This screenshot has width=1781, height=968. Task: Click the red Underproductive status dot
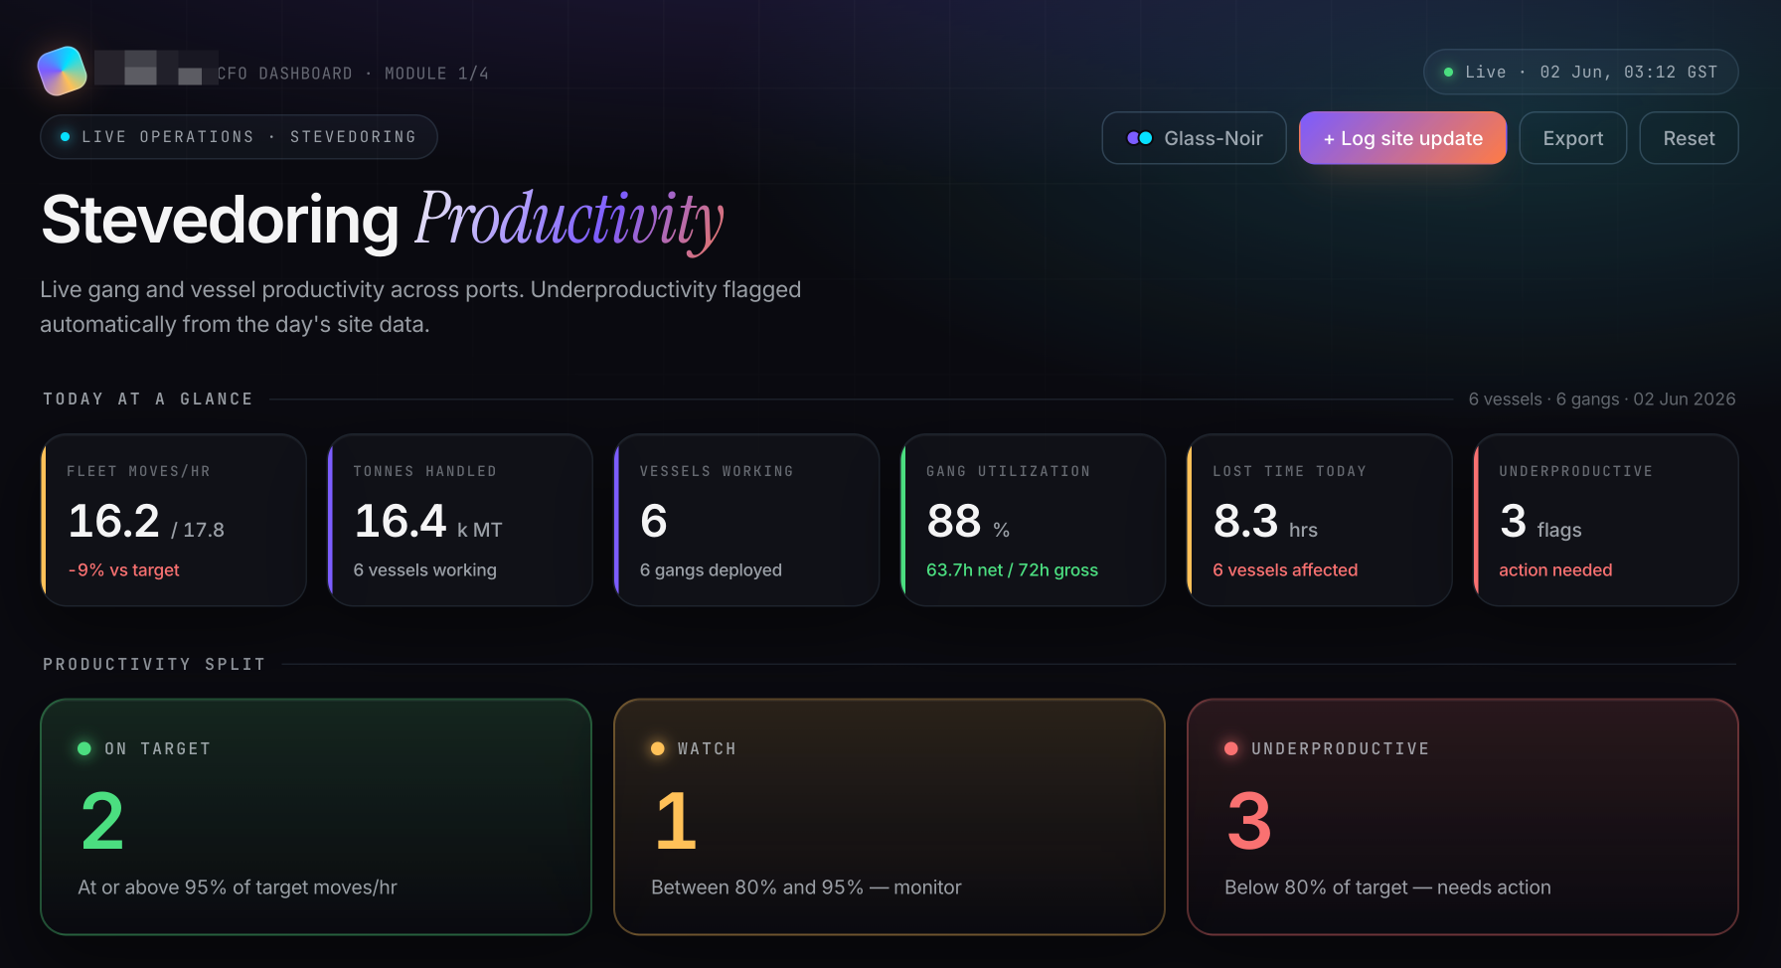pyautogui.click(x=1231, y=748)
